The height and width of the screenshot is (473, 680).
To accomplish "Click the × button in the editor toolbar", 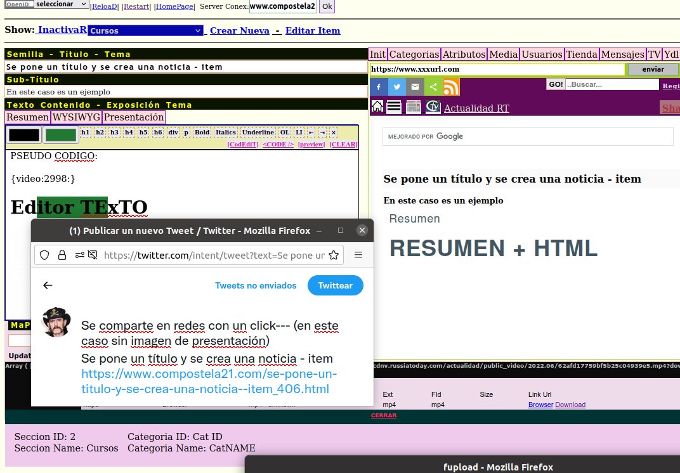I will click(334, 133).
